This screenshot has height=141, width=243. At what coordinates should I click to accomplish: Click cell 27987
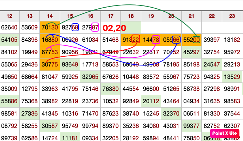[90, 28]
